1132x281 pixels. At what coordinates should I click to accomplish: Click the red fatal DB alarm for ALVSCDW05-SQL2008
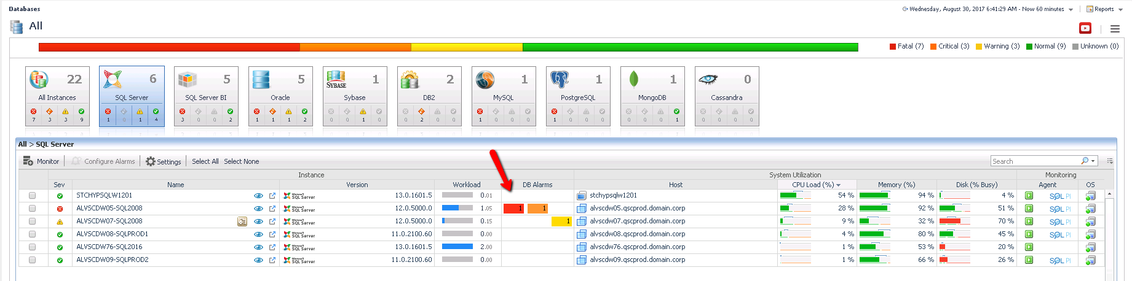click(513, 209)
